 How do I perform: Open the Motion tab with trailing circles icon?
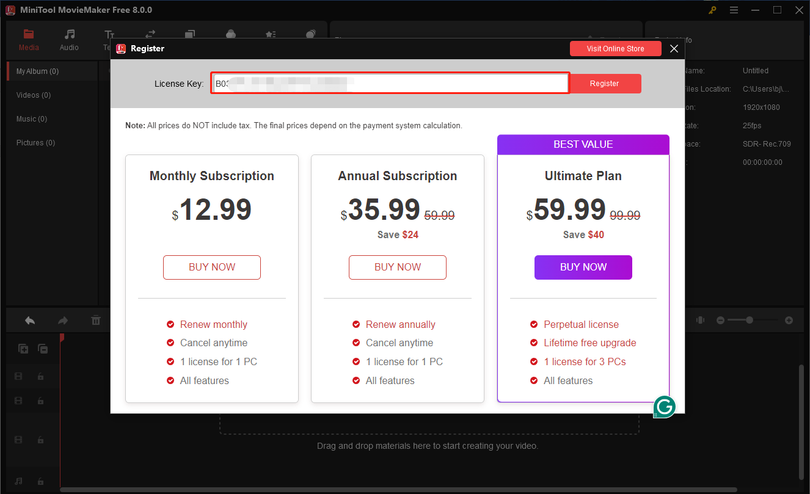(311, 35)
